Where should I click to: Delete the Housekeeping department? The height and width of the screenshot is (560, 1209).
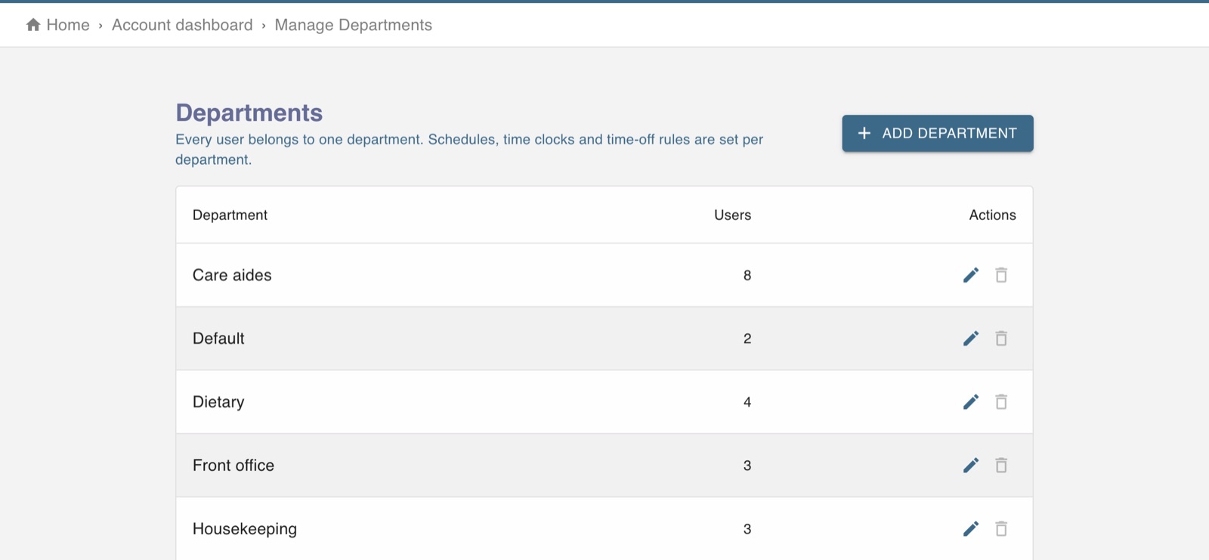point(1001,529)
